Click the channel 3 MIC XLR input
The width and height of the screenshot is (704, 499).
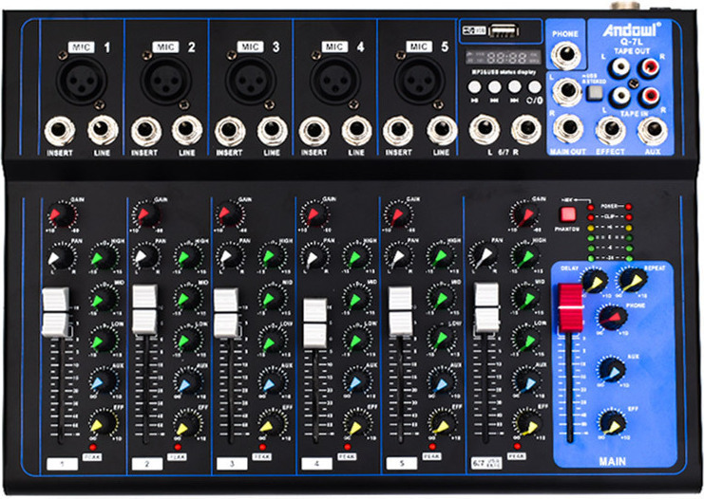(x=246, y=80)
